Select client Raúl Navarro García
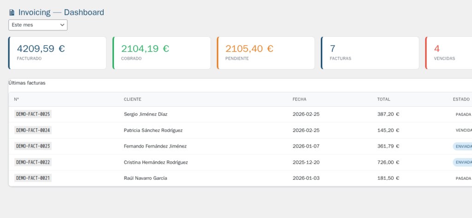 tap(145, 178)
